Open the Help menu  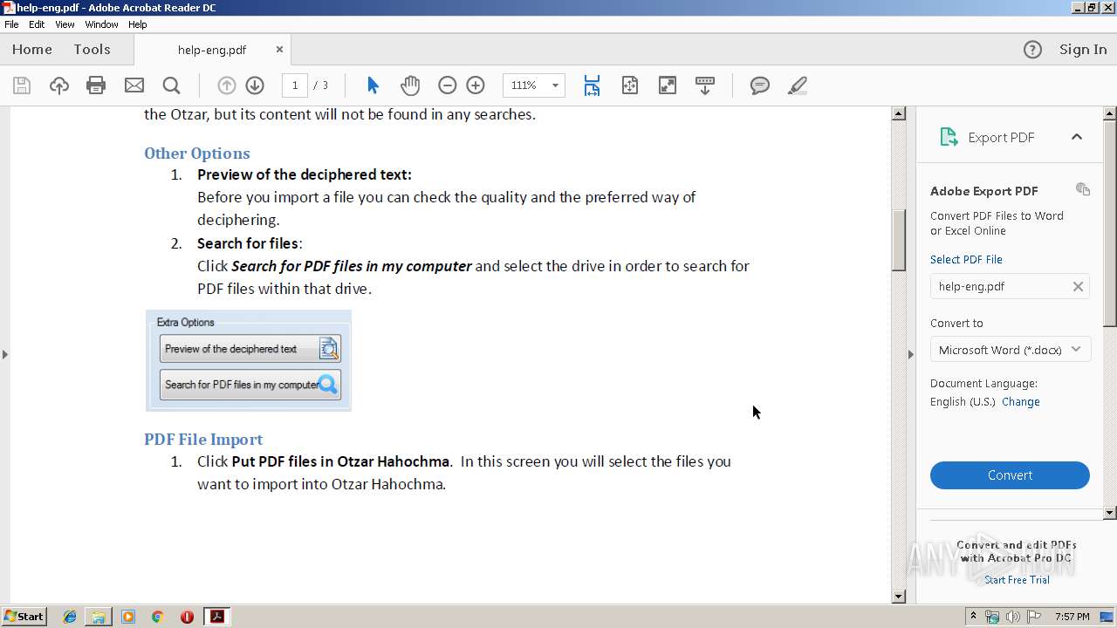138,24
